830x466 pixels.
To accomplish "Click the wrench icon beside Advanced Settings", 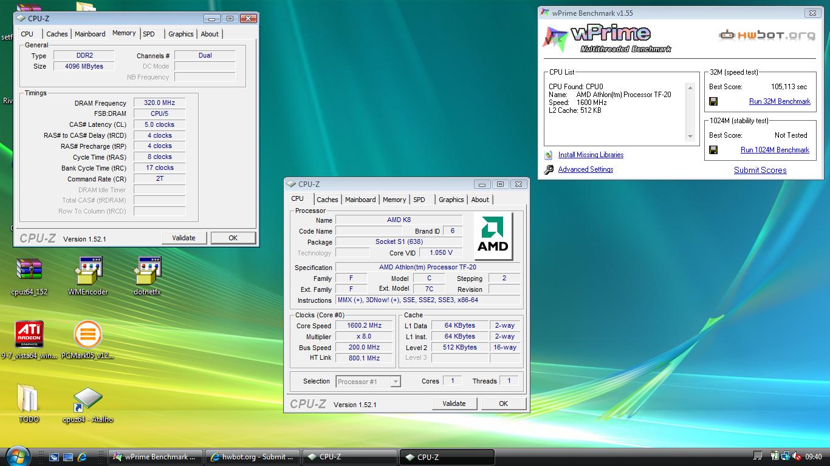I will click(x=549, y=170).
